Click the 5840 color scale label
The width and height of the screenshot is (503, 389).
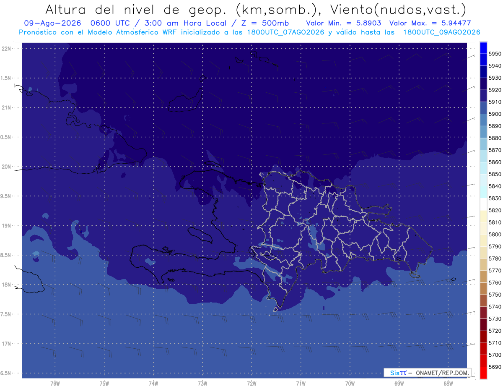coord(495,186)
